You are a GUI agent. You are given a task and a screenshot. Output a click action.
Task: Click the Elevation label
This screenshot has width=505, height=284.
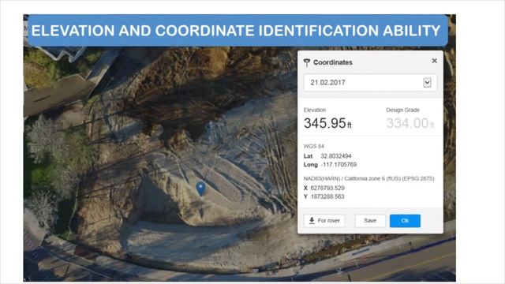[x=315, y=110]
